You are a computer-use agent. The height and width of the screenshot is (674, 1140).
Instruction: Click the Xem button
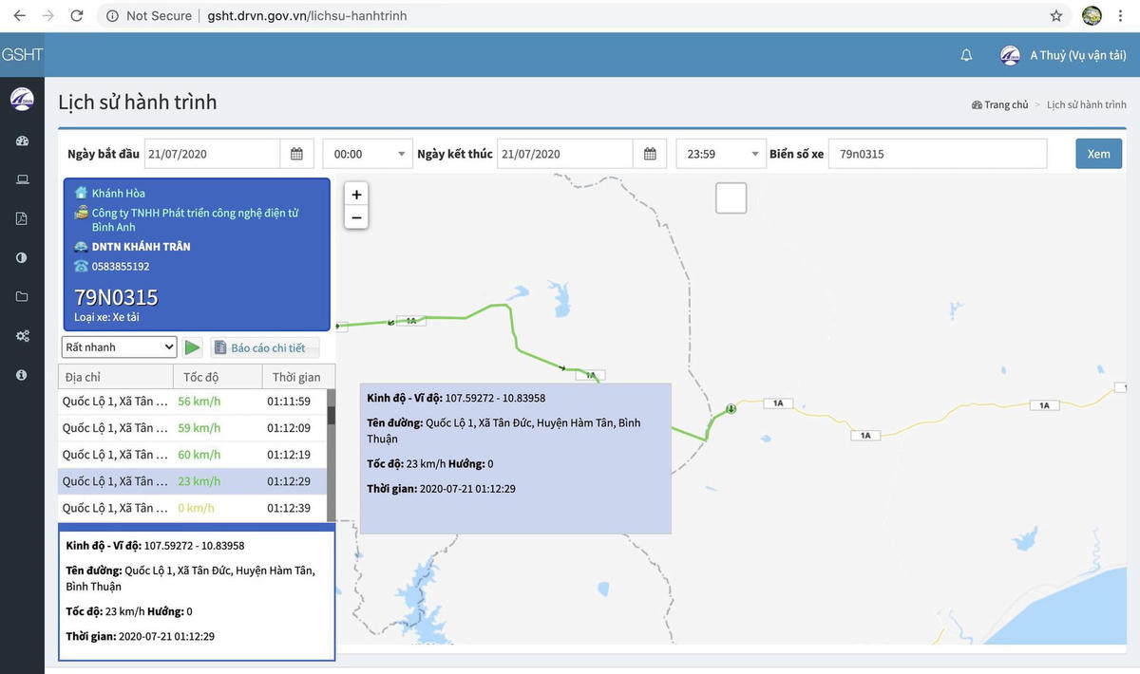1098,154
